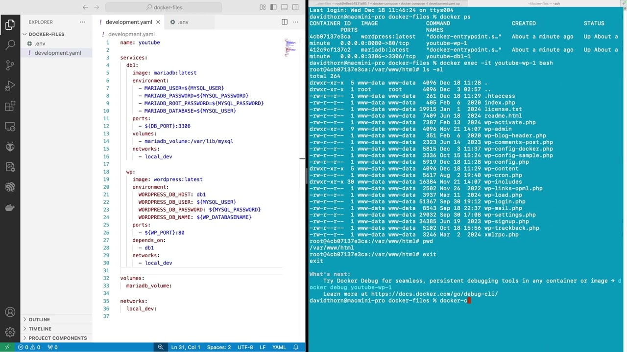Click 'xmlrpc.php' in terminal listing
Screen dimensions: 627x352
coord(502,235)
